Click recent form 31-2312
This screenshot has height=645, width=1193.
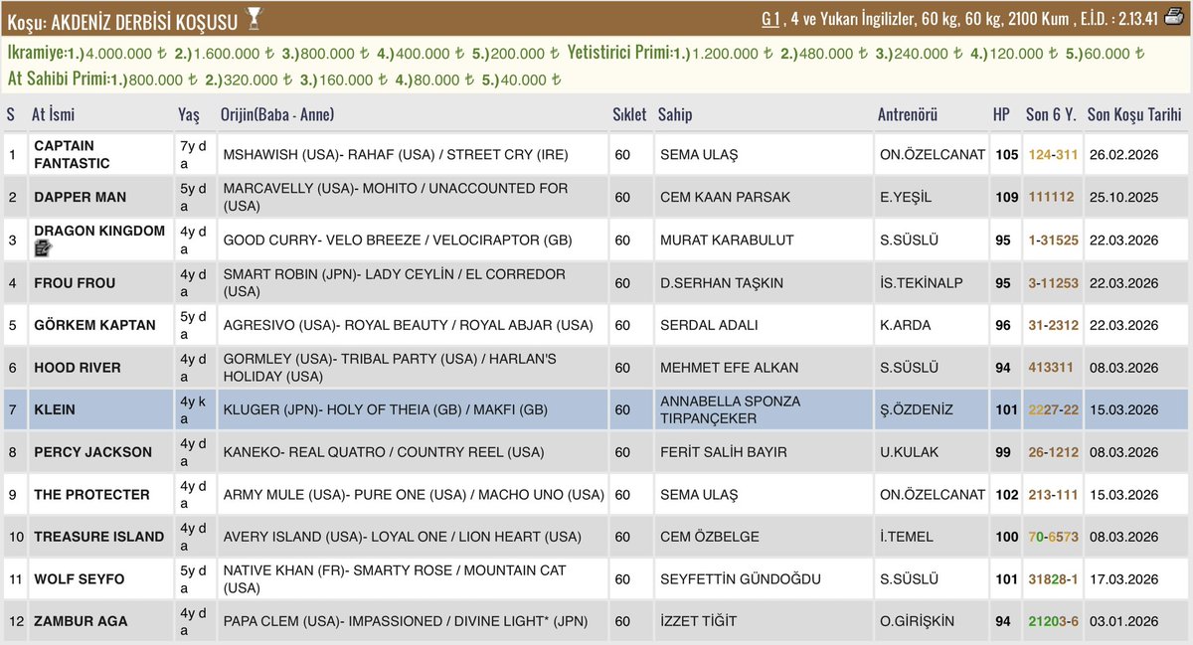click(x=1053, y=325)
